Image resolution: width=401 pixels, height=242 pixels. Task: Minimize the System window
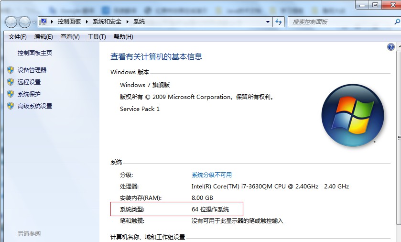click(362, 5)
